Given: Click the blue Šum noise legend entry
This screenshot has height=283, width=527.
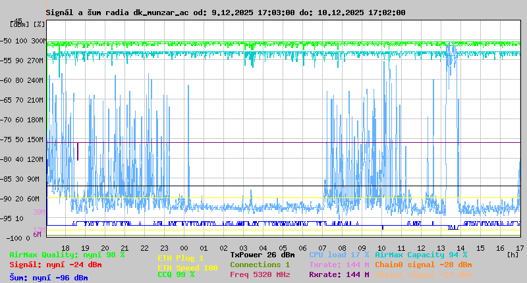Looking at the screenshot, I should pos(49,277).
